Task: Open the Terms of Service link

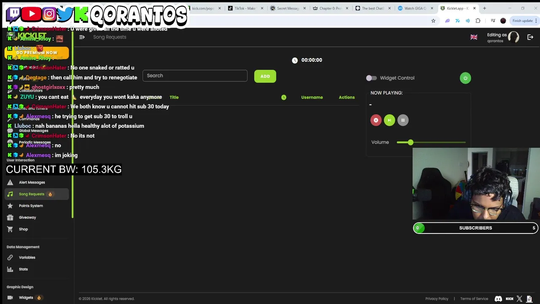Action: point(474,299)
